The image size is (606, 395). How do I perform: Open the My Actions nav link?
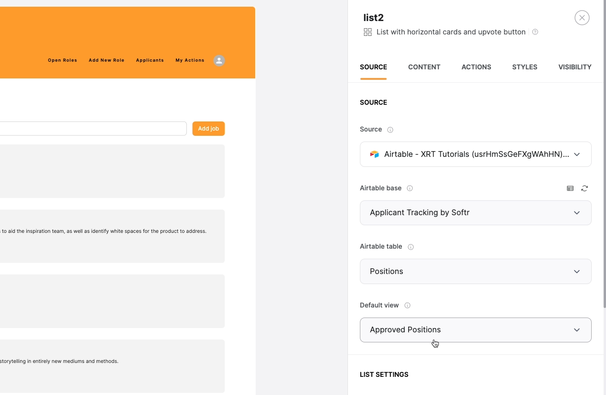pos(190,60)
